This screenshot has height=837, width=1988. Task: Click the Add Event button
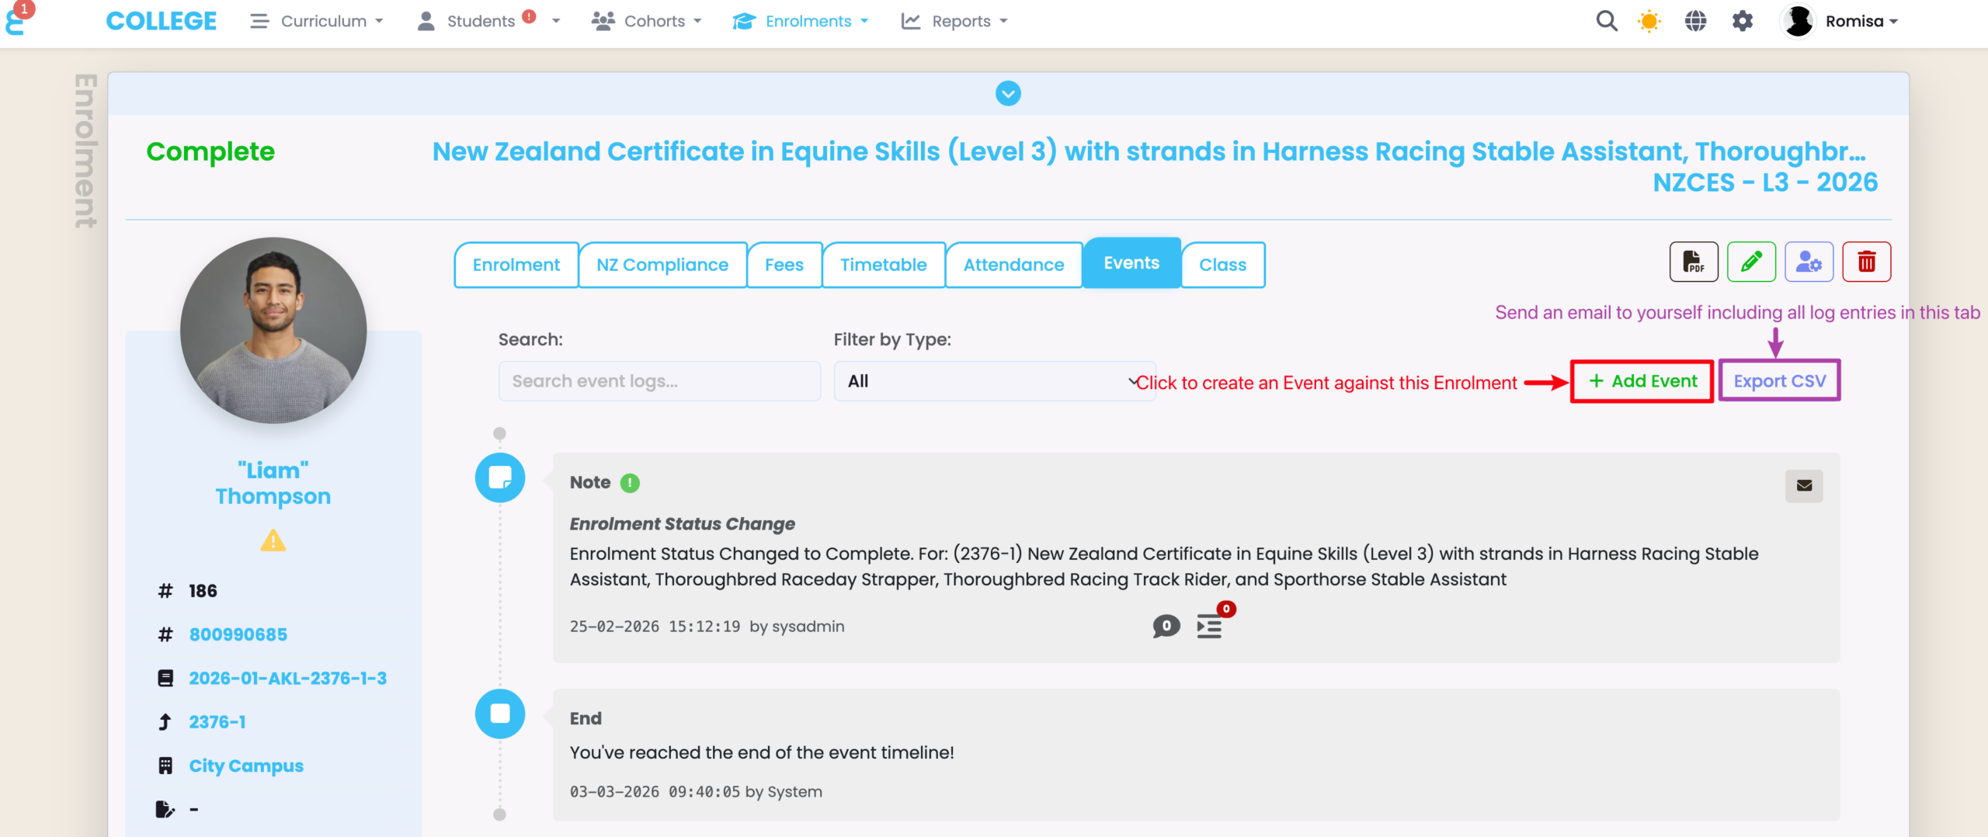1642,381
